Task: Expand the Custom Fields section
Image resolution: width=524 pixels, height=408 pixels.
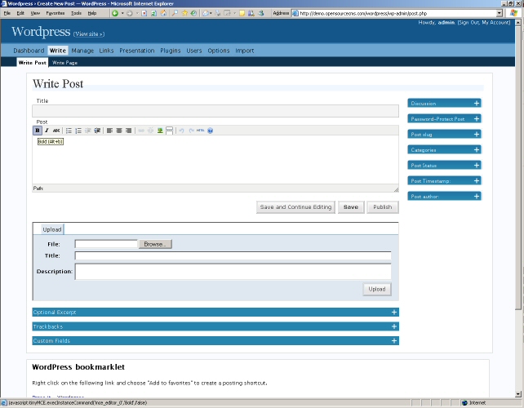Action: (x=215, y=340)
